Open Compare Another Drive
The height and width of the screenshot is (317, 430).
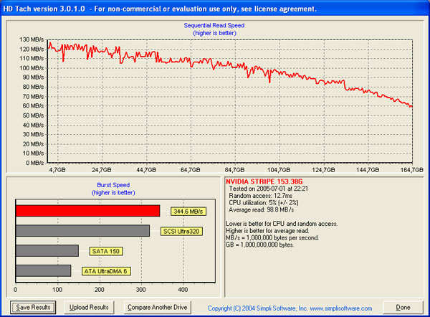point(158,307)
